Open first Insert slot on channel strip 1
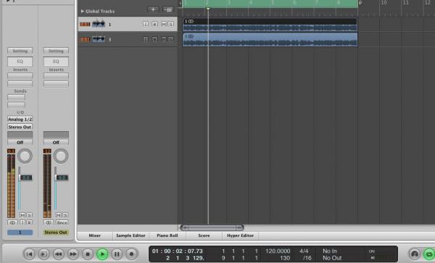 pos(20,75)
